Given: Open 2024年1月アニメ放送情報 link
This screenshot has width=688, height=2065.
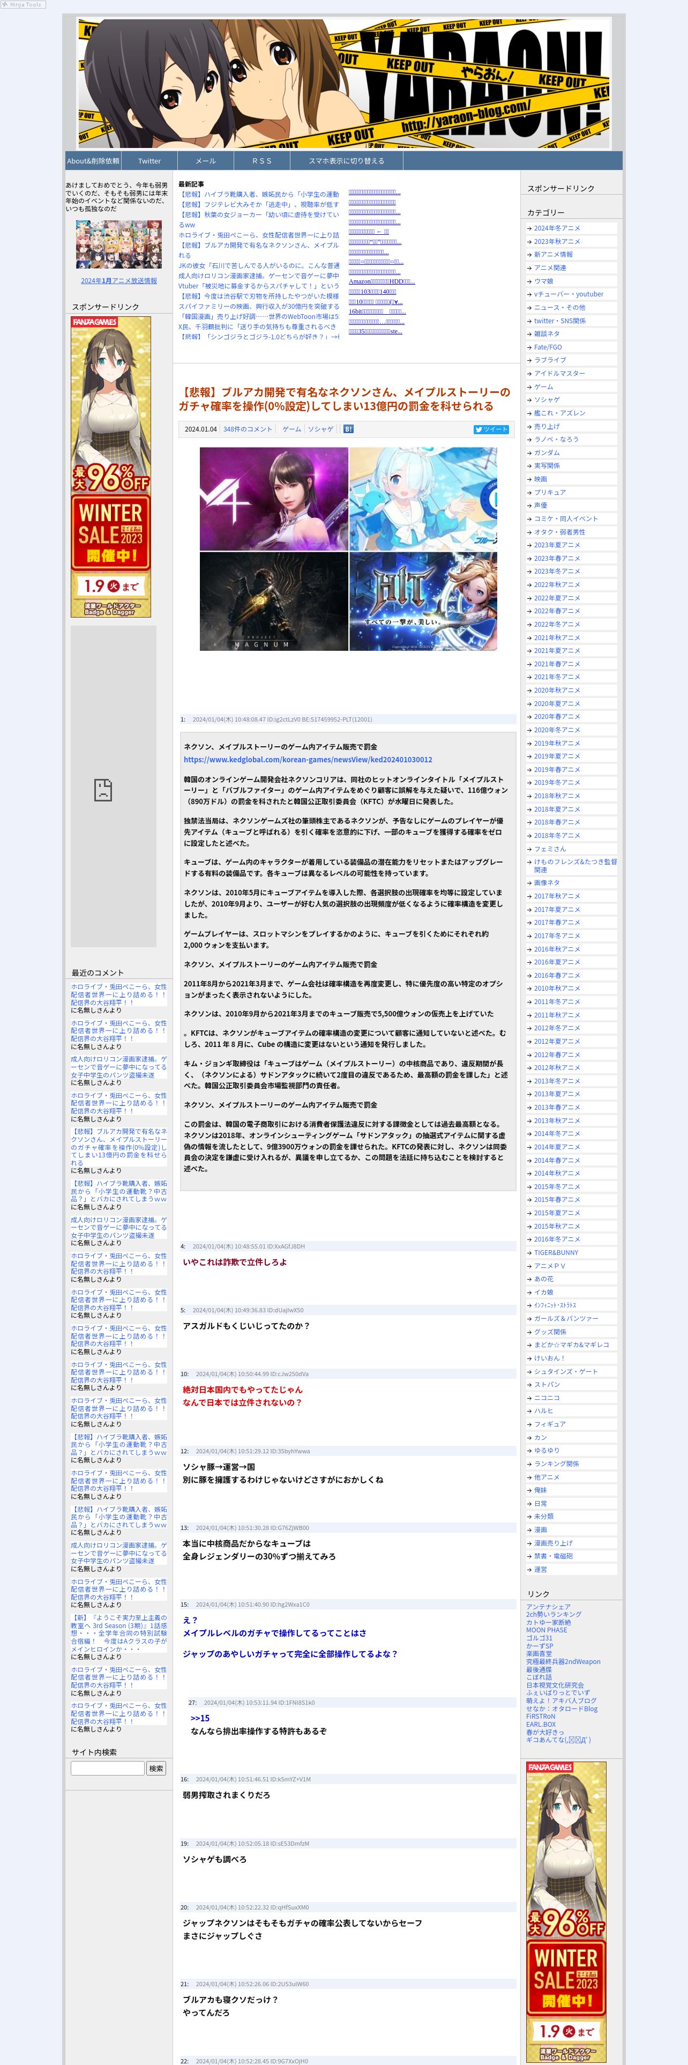Looking at the screenshot, I should [118, 280].
